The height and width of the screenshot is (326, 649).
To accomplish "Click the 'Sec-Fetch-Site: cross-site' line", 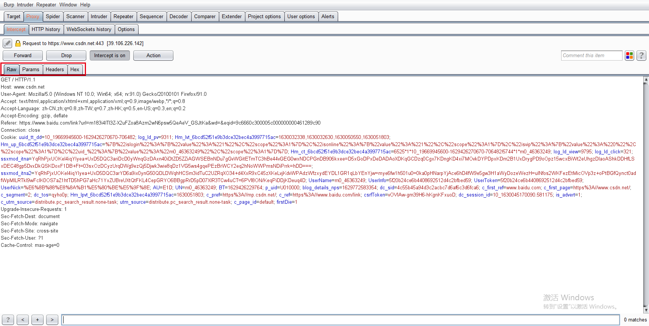I will [x=30, y=231].
